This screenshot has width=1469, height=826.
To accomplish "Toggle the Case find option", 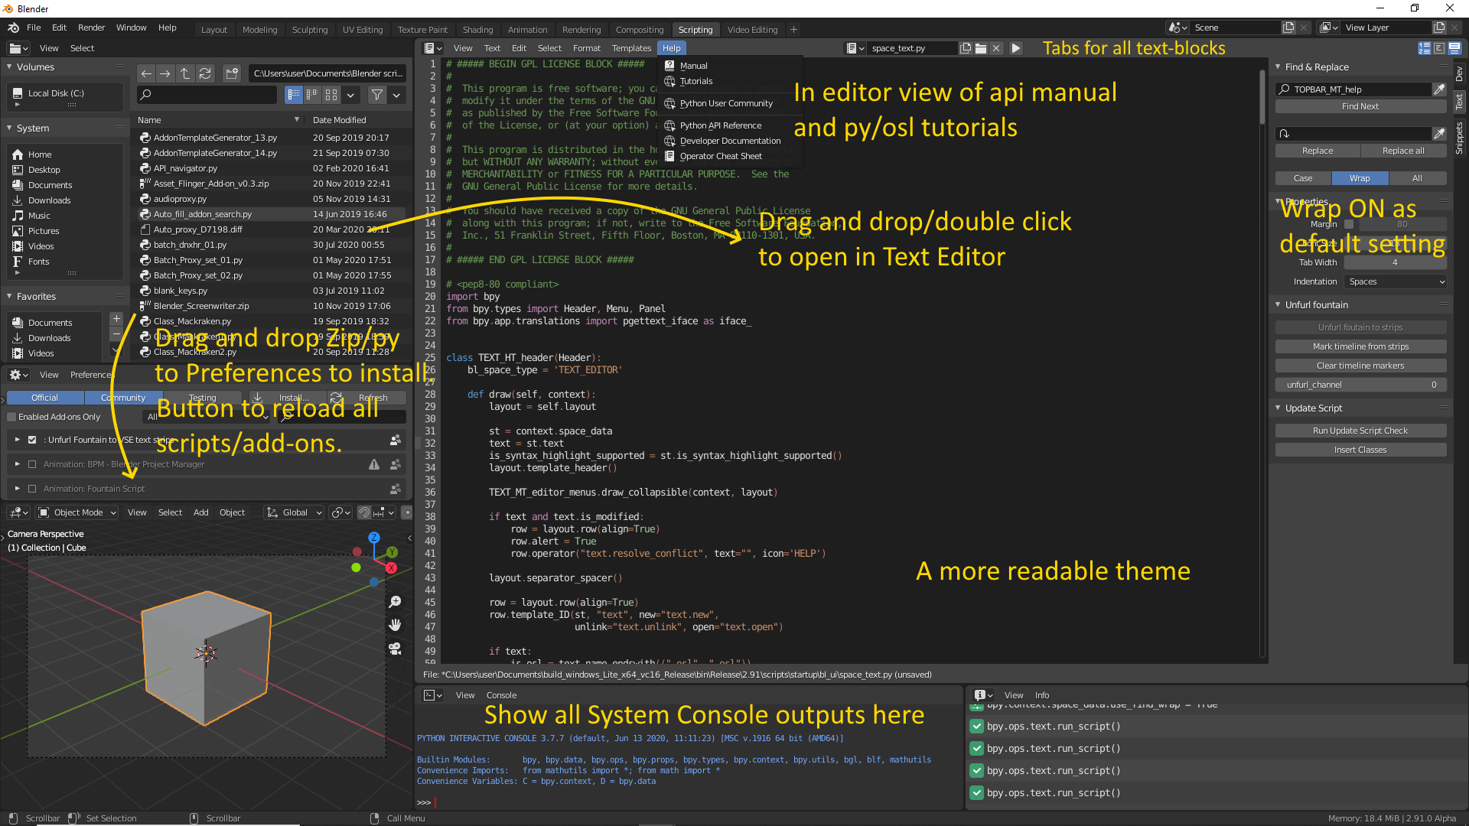I will tap(1303, 178).
